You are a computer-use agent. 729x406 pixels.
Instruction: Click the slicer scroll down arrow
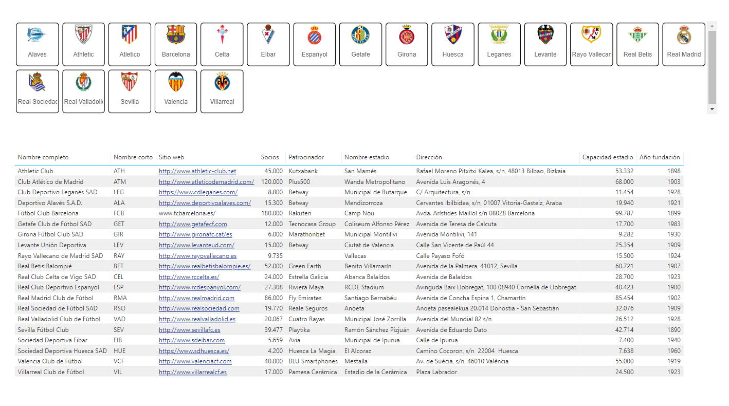point(712,109)
